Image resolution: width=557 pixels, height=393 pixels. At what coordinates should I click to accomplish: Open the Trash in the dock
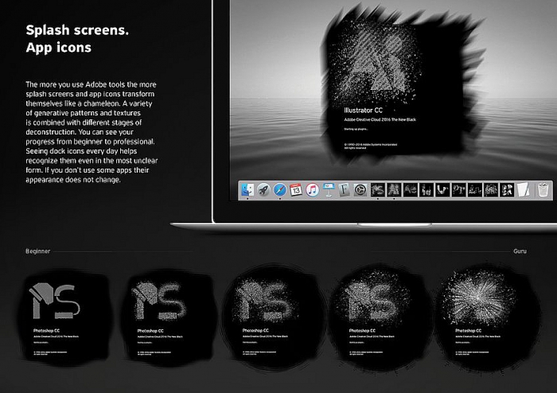click(x=543, y=190)
